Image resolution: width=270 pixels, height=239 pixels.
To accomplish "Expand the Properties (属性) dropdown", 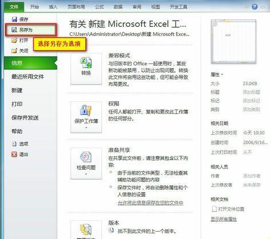I will click(217, 74).
